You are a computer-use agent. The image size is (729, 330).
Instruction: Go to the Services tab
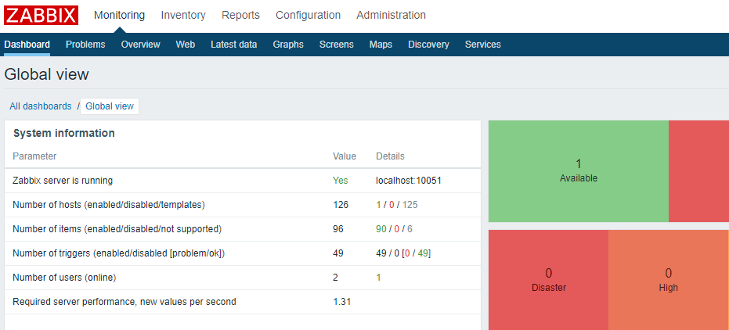click(x=482, y=45)
